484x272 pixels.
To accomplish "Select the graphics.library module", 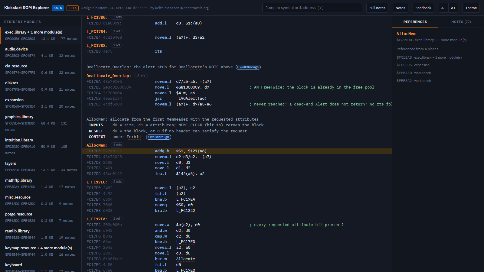I will click(x=41, y=123).
